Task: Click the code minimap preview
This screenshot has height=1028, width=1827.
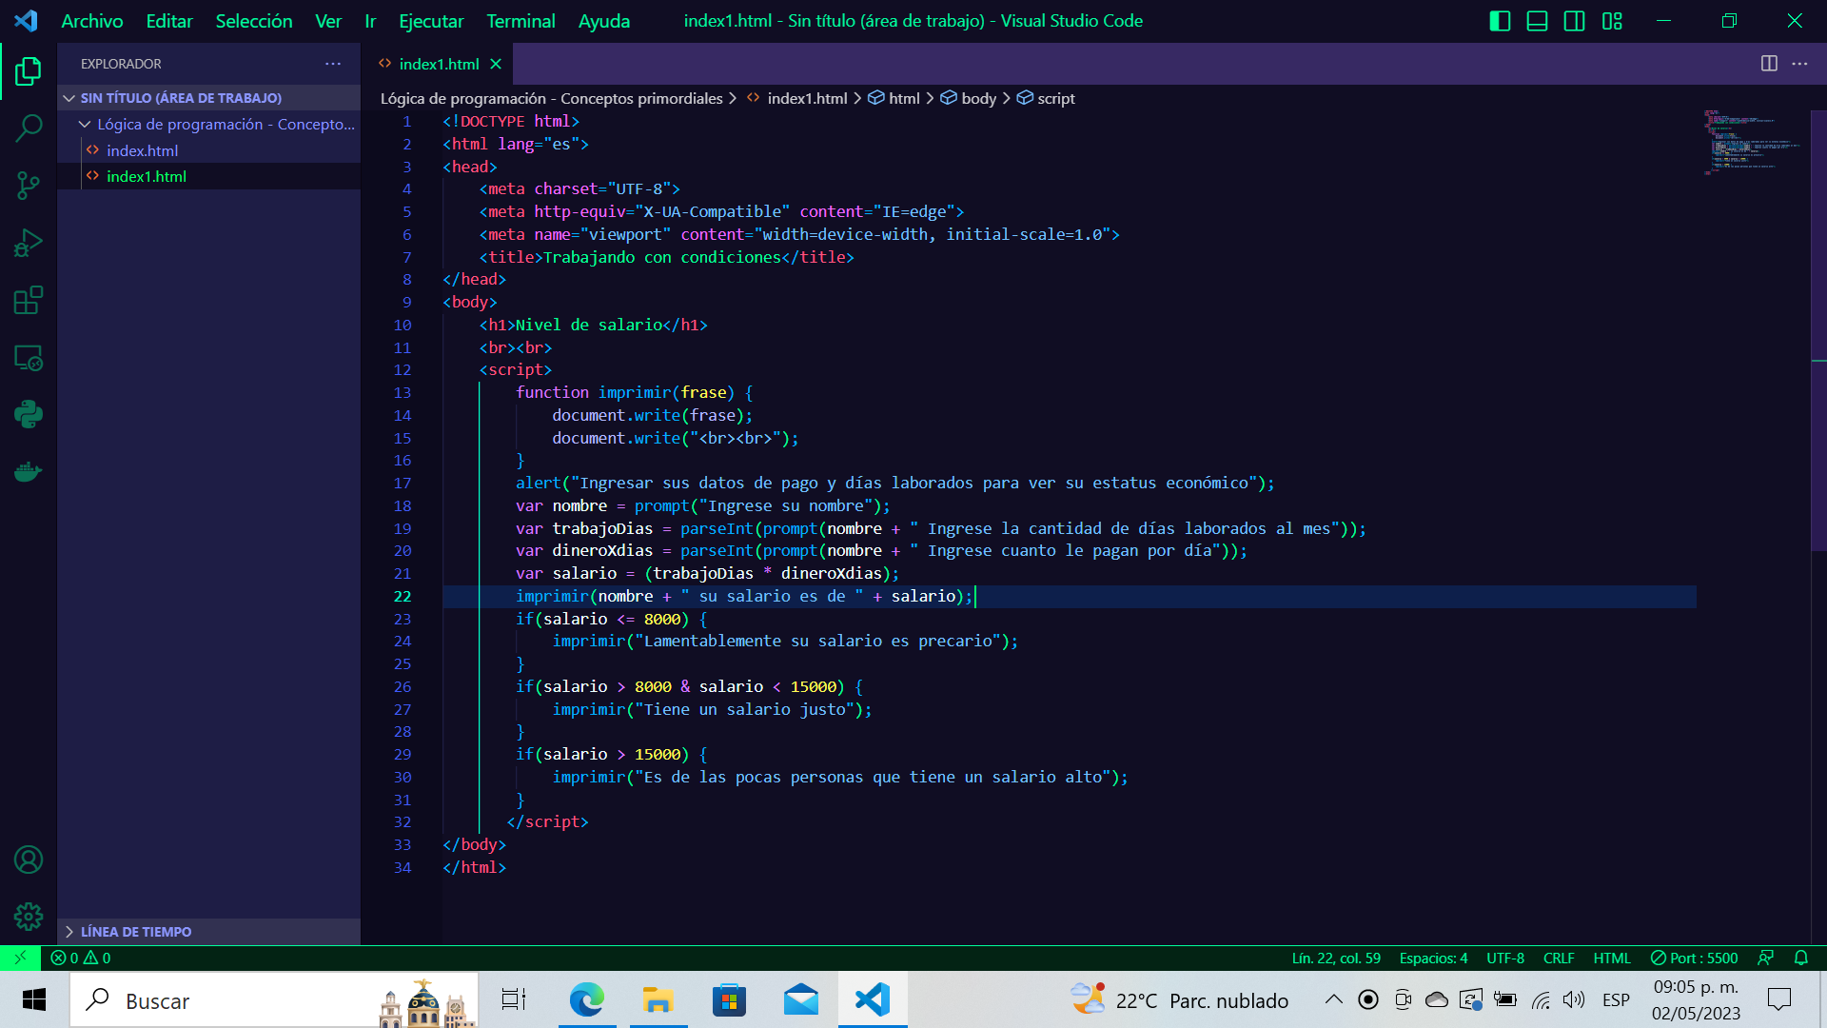Action: click(1753, 143)
